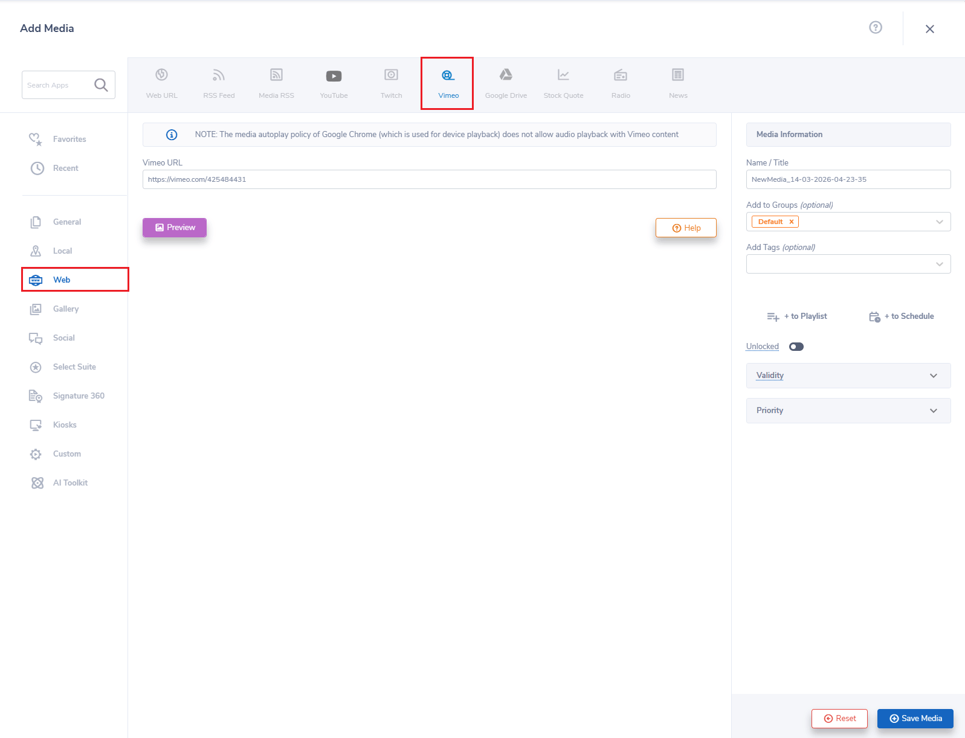Click the Preview button

click(175, 228)
